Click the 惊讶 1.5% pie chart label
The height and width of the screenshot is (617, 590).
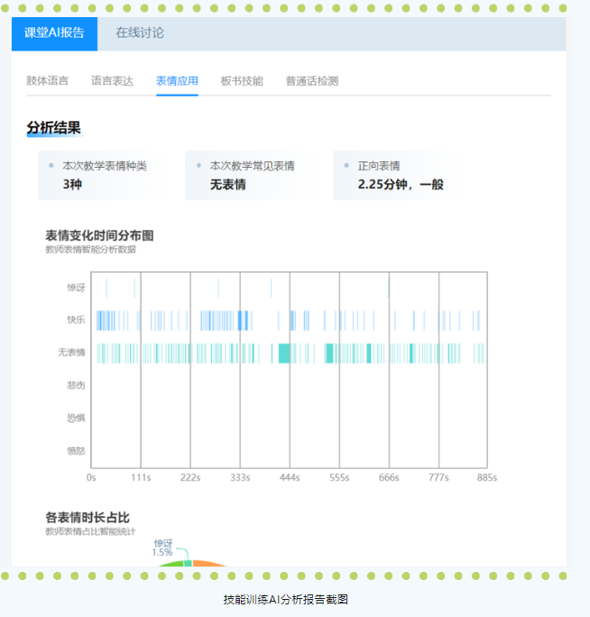(162, 548)
